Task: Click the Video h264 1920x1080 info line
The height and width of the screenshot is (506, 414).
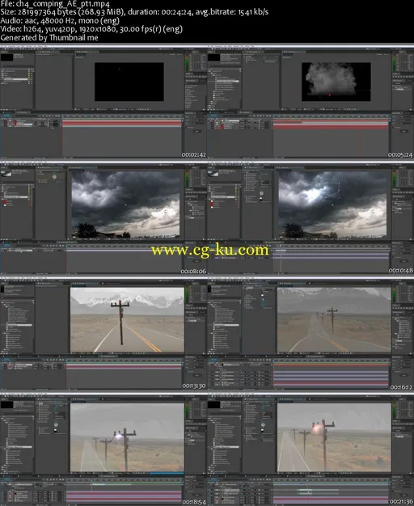Action: [91, 29]
